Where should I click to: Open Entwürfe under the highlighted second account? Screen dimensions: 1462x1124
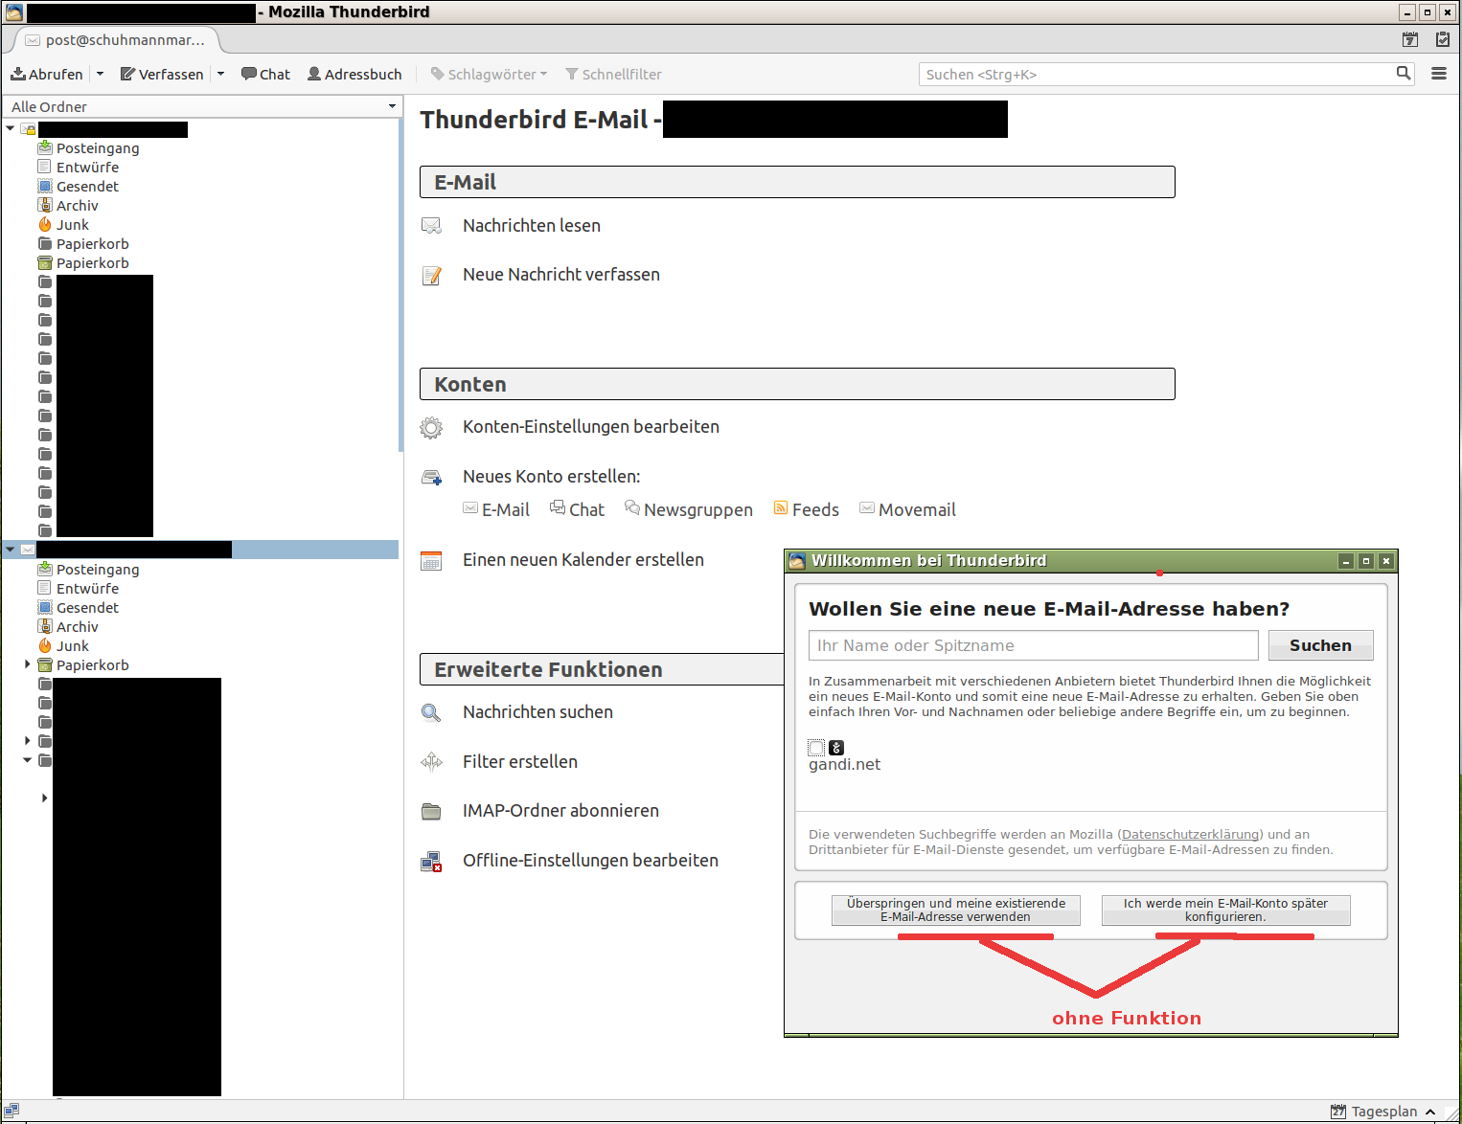point(87,589)
